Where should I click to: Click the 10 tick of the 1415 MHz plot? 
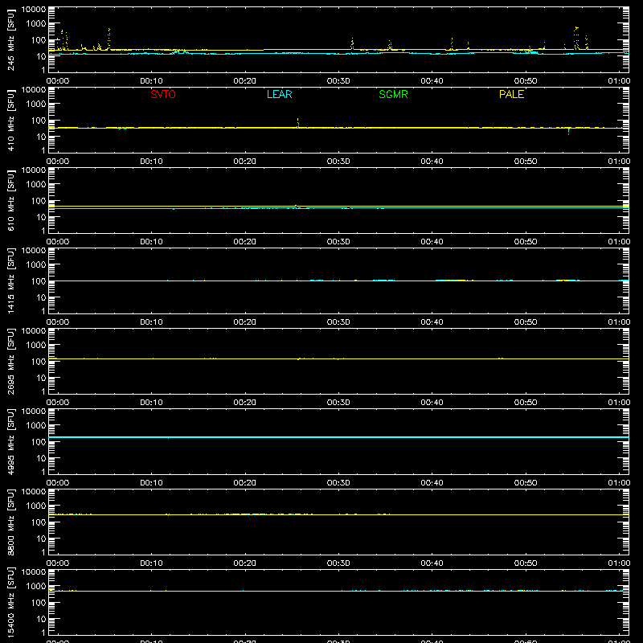click(x=41, y=297)
